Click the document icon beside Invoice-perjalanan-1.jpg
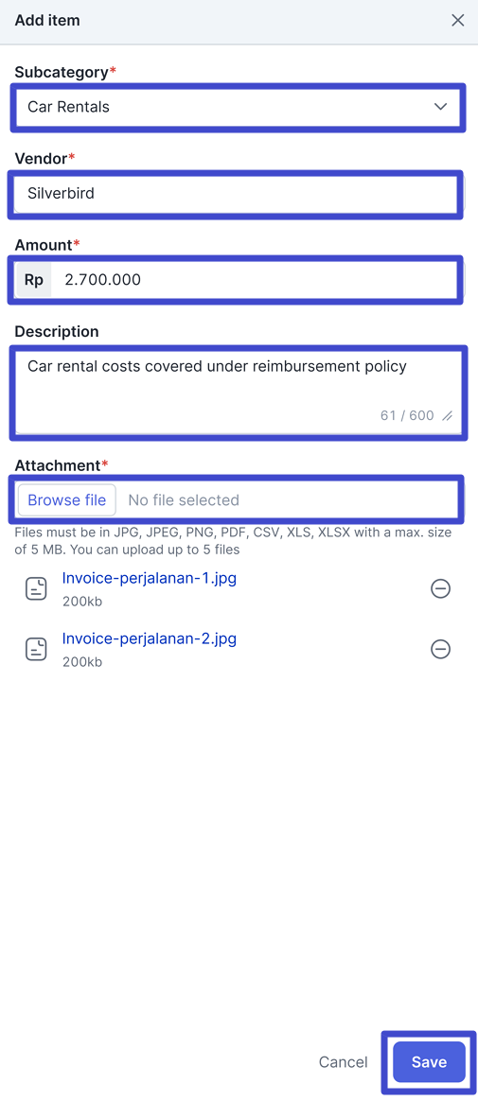The width and height of the screenshot is (478, 1101). pos(36,588)
